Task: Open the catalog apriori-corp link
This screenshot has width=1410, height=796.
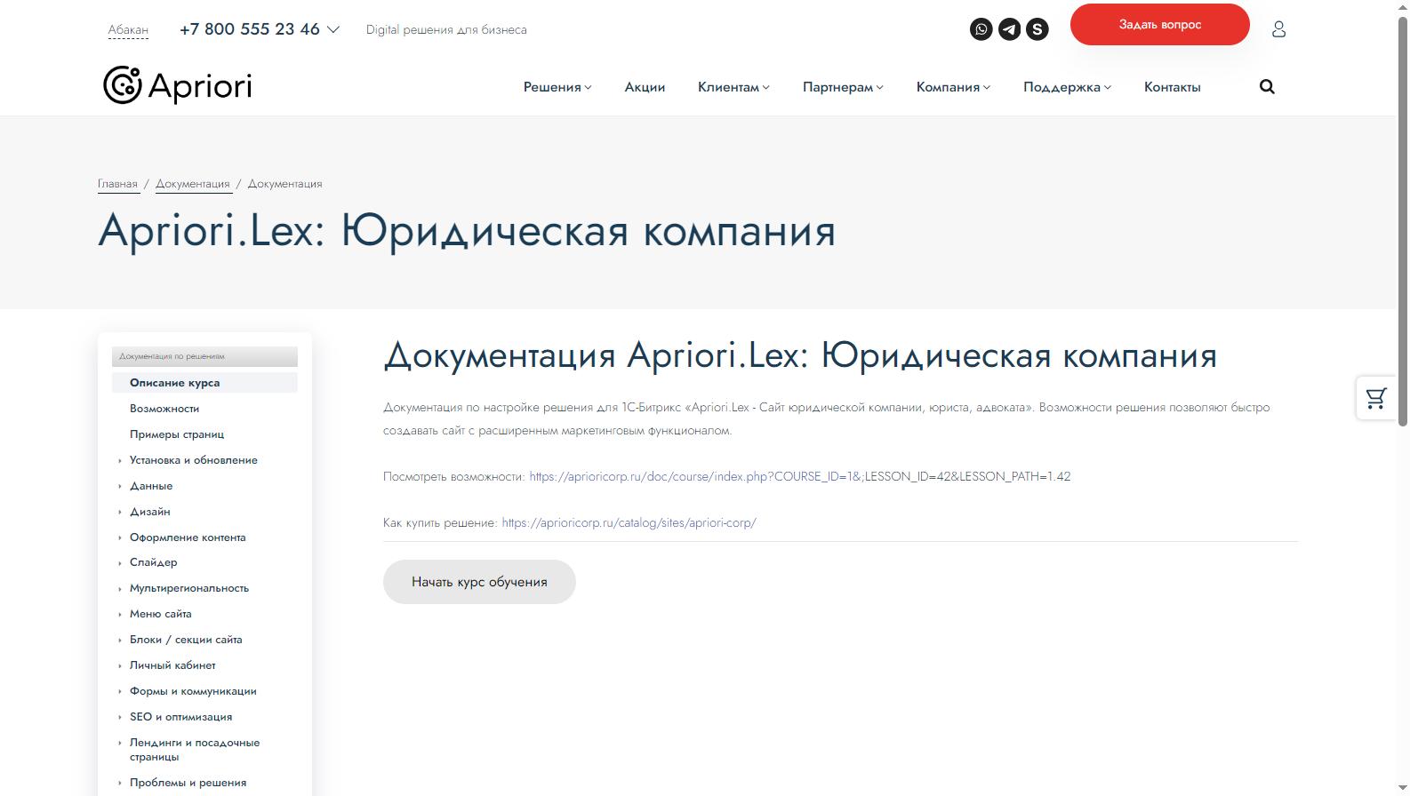Action: tap(629, 522)
